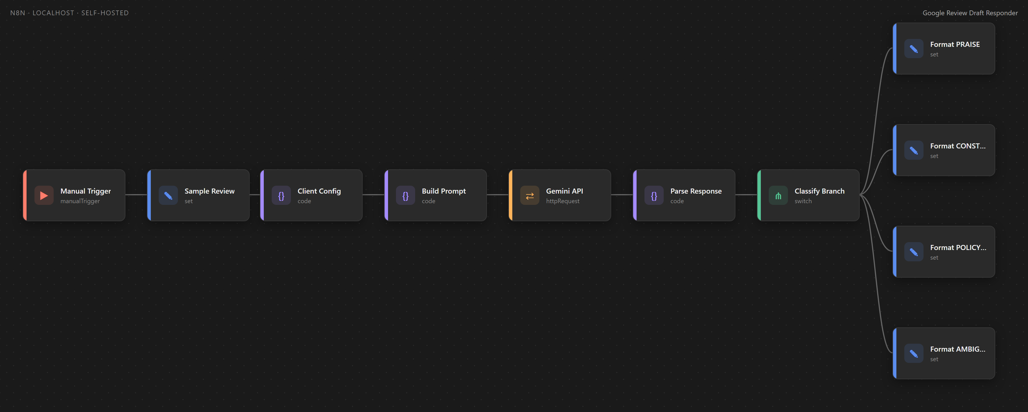Click the Format POLICY... pencil icon
Screen dimensions: 1028x412
coord(913,252)
